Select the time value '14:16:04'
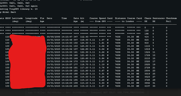Image resolution: width=181 pixels, height=96 pixels. (67, 86)
